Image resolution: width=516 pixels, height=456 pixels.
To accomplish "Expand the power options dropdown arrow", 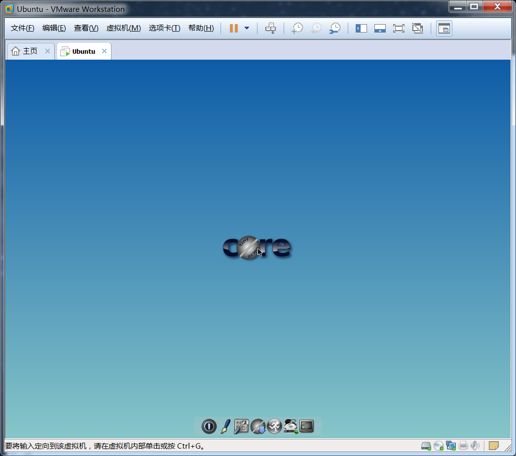I will coord(247,28).
